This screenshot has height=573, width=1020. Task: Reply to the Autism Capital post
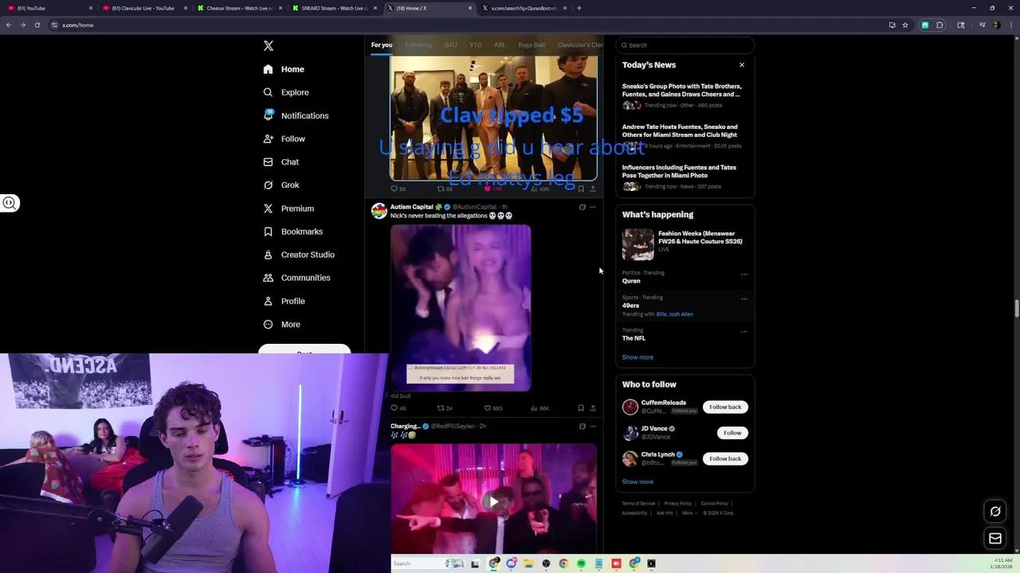pyautogui.click(x=398, y=407)
